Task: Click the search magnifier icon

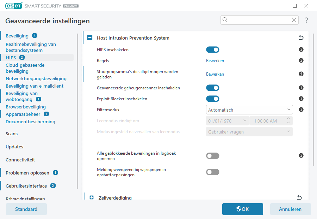Action: [225, 20]
